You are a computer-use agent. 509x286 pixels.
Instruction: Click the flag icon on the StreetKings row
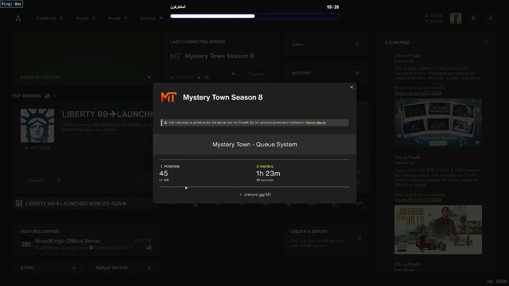click(x=149, y=247)
